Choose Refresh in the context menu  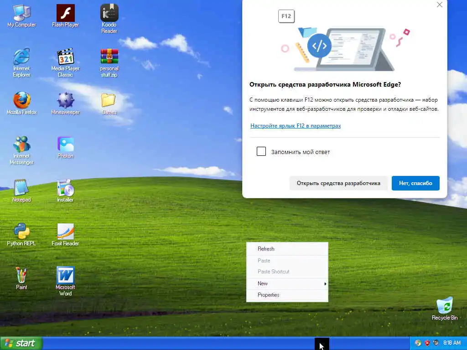(287, 249)
